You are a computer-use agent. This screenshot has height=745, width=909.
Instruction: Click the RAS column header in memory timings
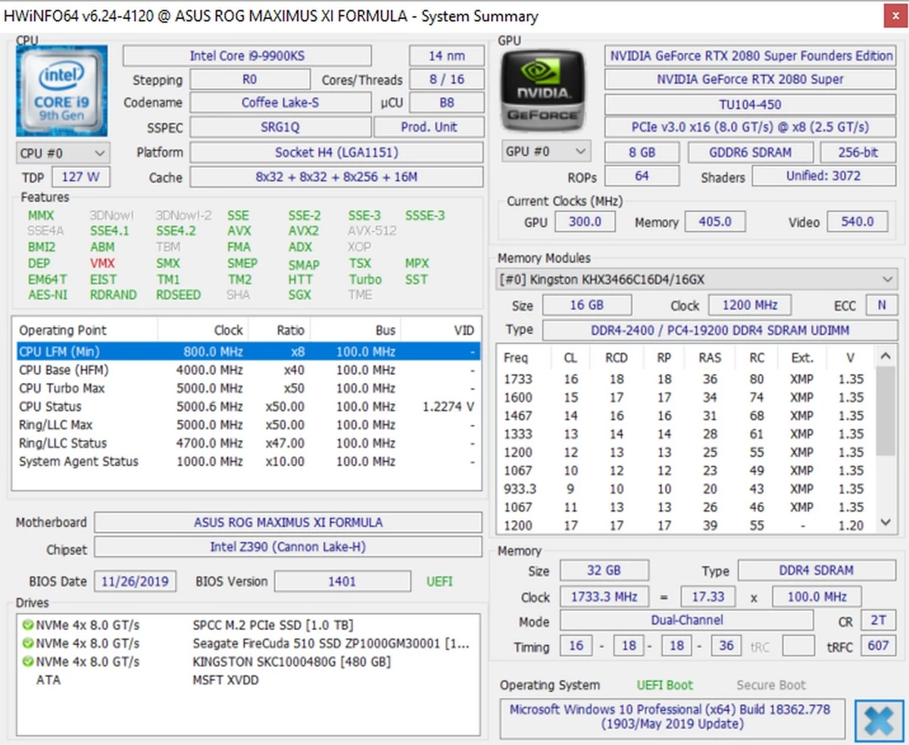coord(710,358)
